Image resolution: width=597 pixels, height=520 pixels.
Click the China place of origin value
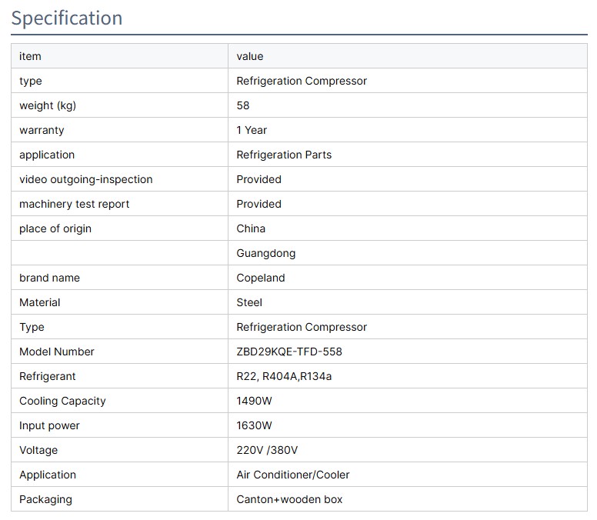coord(251,228)
